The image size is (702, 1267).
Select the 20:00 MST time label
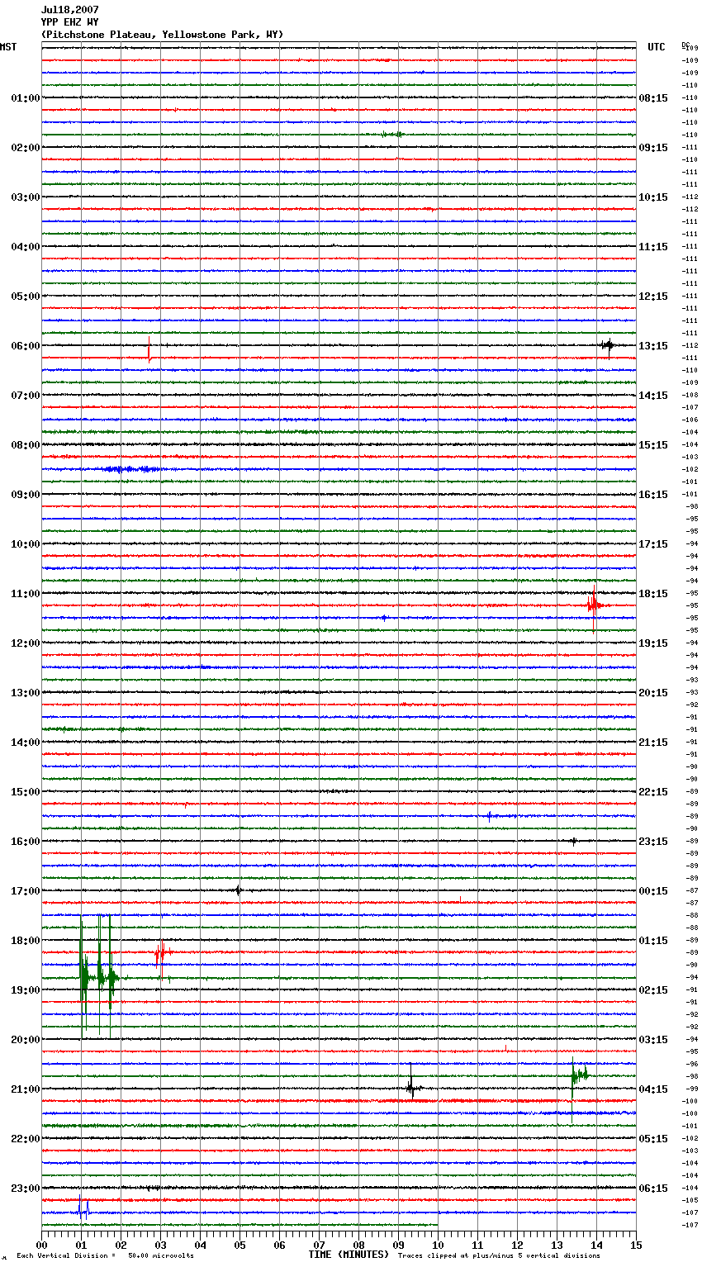(x=26, y=1040)
